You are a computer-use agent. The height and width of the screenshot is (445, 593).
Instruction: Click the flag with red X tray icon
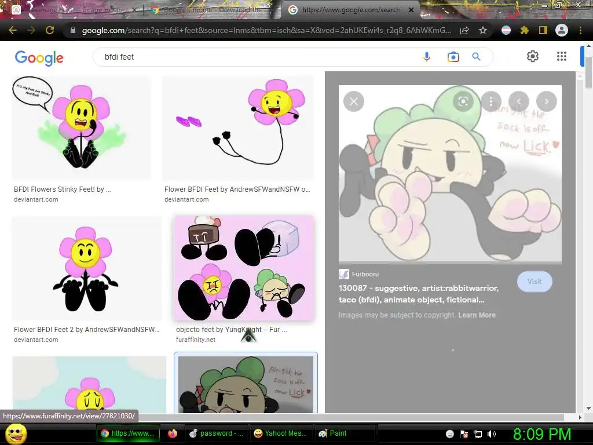tap(464, 434)
